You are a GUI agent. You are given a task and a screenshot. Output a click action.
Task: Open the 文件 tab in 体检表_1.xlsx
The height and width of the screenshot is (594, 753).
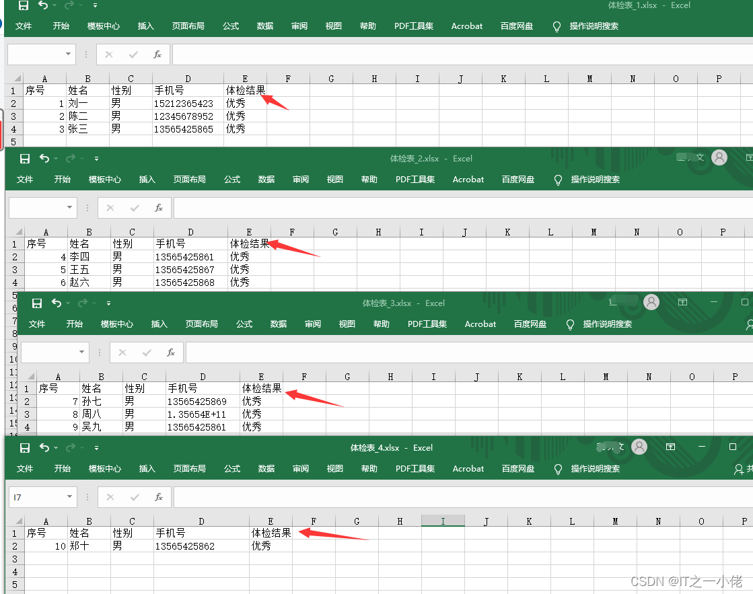pos(24,26)
